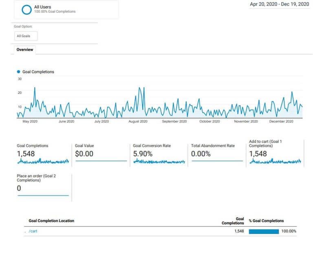The width and height of the screenshot is (313, 257).
Task: Click the Goal Conversion Rate 5.90% value
Action: click(x=143, y=154)
